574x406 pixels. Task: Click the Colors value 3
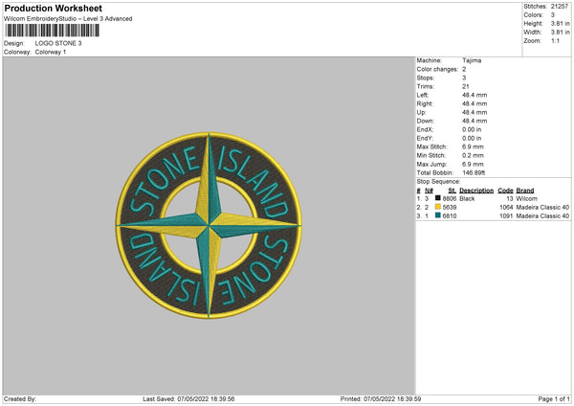[x=553, y=15]
